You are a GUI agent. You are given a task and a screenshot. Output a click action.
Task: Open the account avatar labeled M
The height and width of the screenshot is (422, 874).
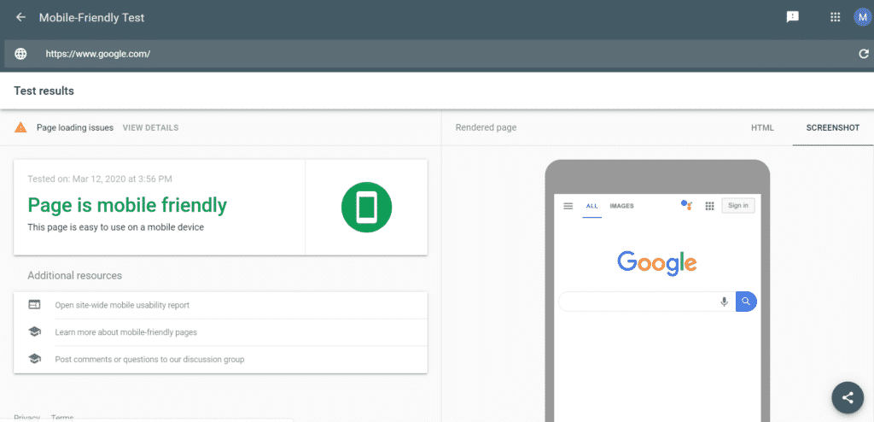(862, 17)
